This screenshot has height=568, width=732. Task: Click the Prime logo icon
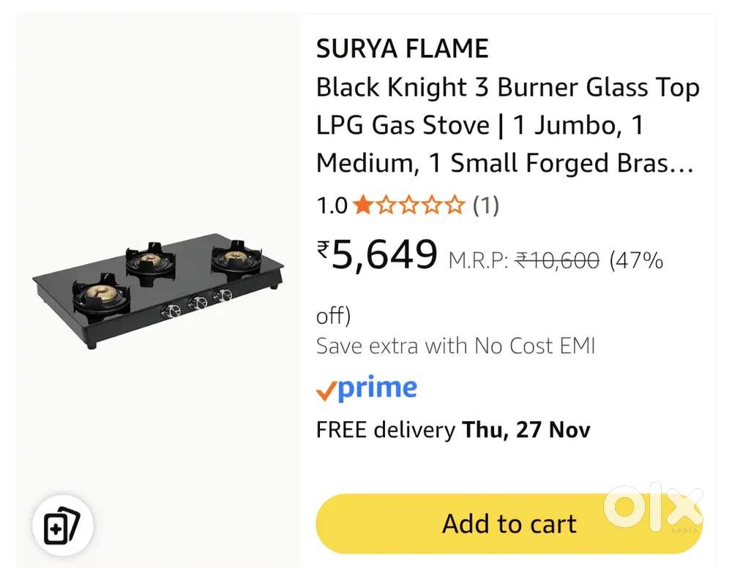(x=366, y=387)
